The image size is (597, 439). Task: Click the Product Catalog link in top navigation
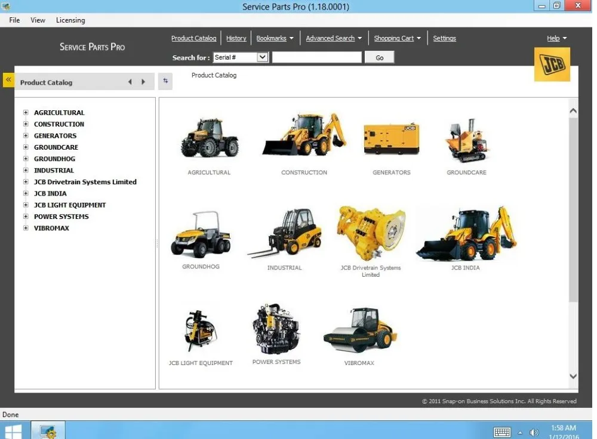tap(194, 38)
